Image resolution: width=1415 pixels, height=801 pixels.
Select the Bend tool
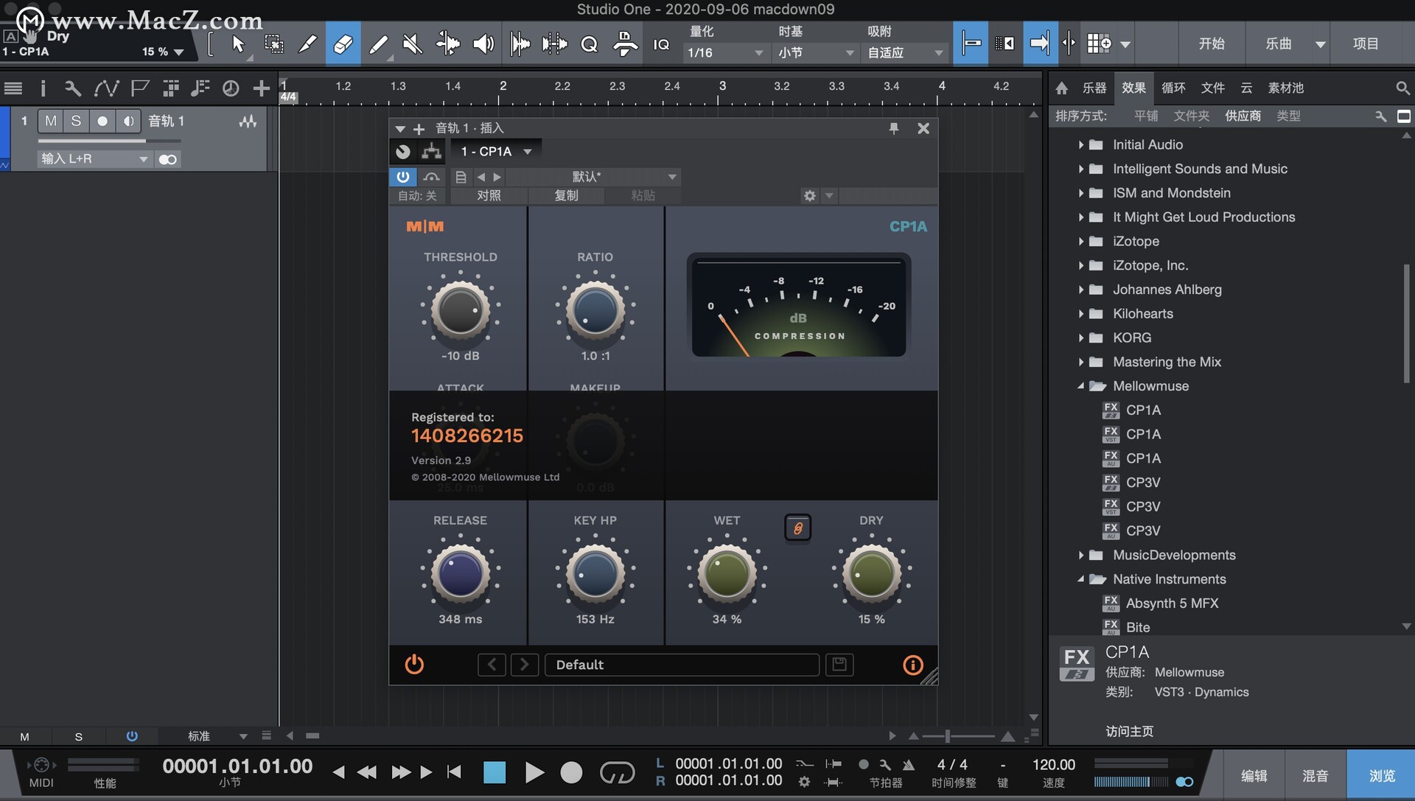tap(447, 44)
